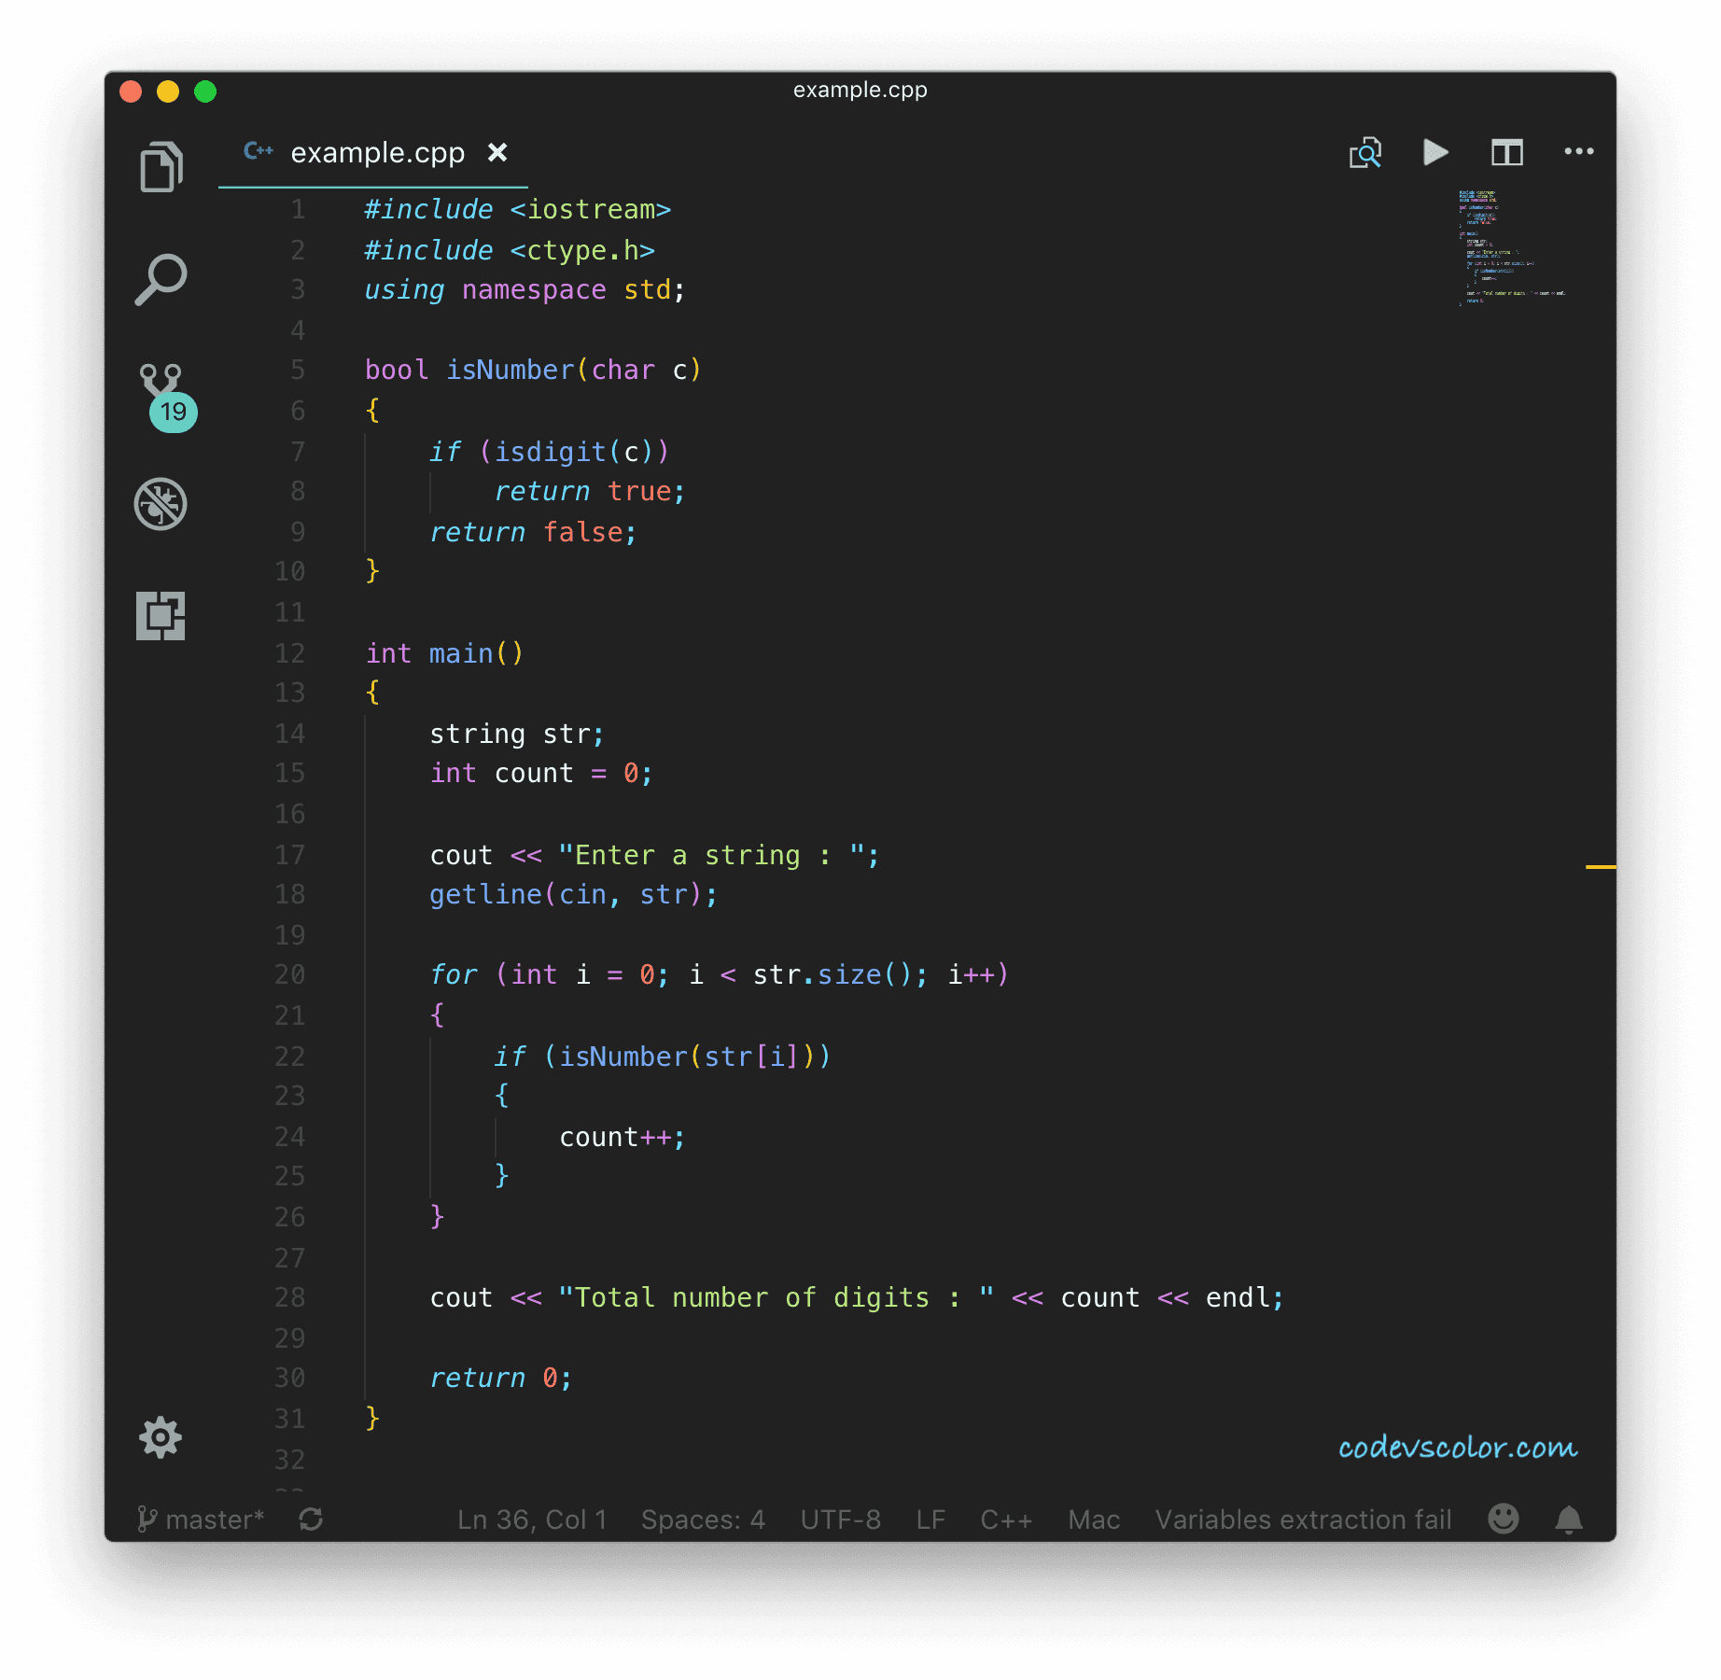Screen dimensions: 1721x1680
Task: Select the UTF-8 encoding indicator
Action: point(840,1519)
